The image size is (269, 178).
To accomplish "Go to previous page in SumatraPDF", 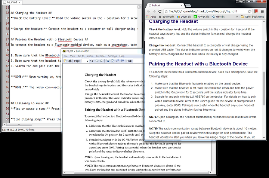I will (x=97, y=61).
